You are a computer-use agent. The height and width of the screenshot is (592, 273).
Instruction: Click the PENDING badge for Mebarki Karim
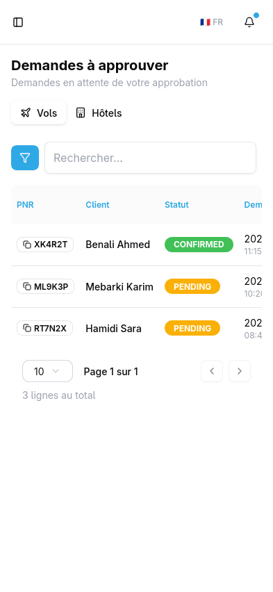[x=192, y=286]
